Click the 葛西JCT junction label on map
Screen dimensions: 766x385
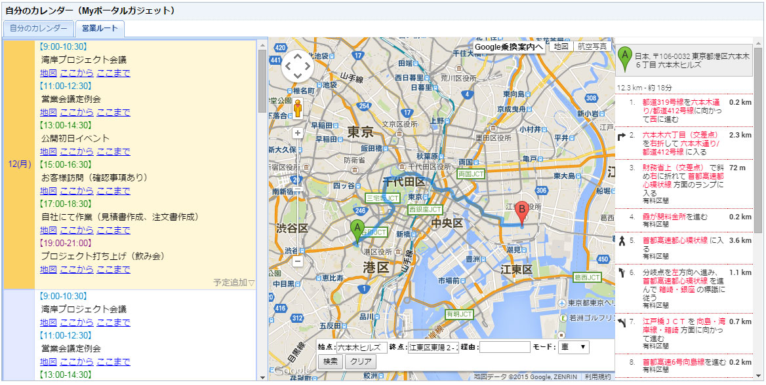tap(587, 278)
